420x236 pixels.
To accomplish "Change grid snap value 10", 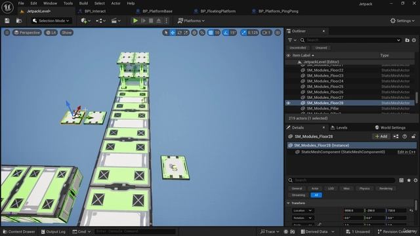I will click(x=217, y=33).
